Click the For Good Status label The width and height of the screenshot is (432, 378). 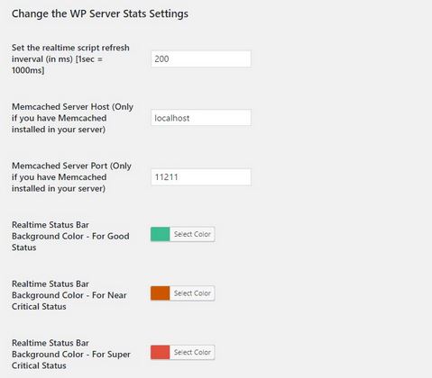[70, 236]
